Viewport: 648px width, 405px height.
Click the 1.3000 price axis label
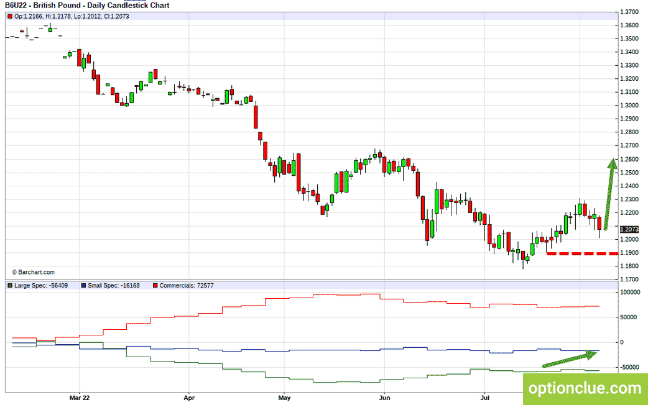(x=629, y=105)
